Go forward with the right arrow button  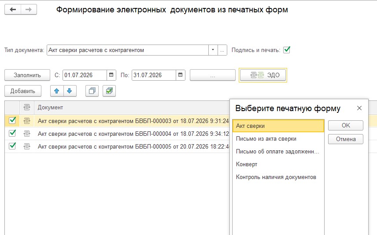(x=29, y=10)
